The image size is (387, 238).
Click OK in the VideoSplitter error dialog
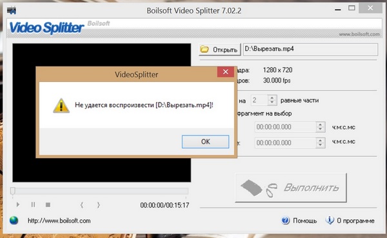pos(205,142)
